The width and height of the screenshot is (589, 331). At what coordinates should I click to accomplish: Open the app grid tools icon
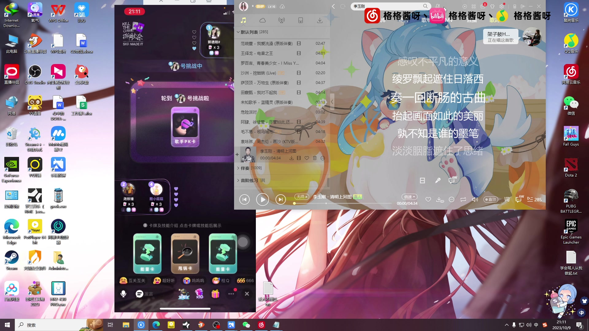click(x=474, y=6)
